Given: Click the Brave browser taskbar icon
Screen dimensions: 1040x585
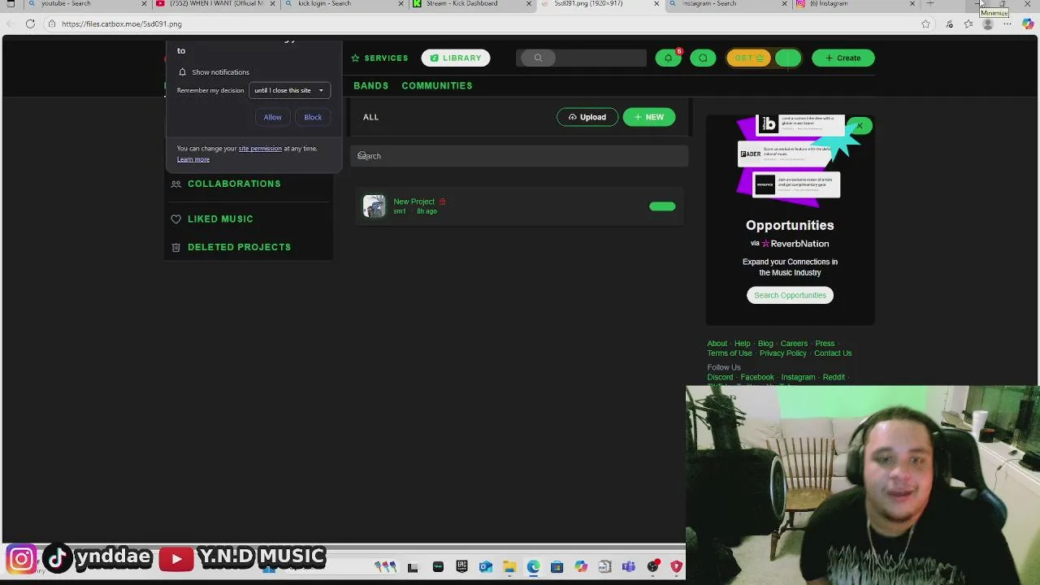Looking at the screenshot, I should 676,566.
